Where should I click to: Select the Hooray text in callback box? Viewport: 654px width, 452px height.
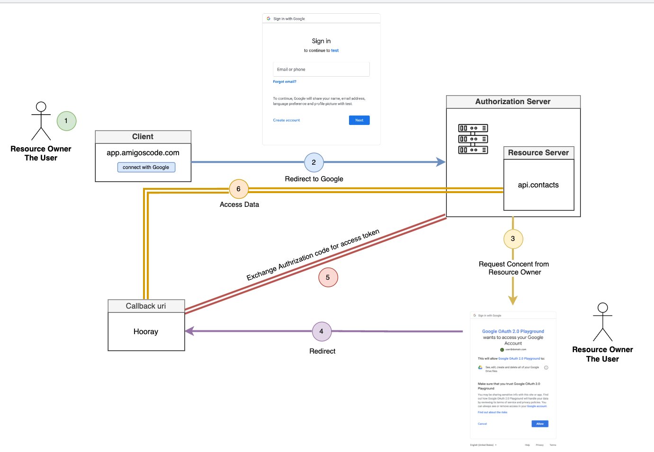tap(146, 332)
